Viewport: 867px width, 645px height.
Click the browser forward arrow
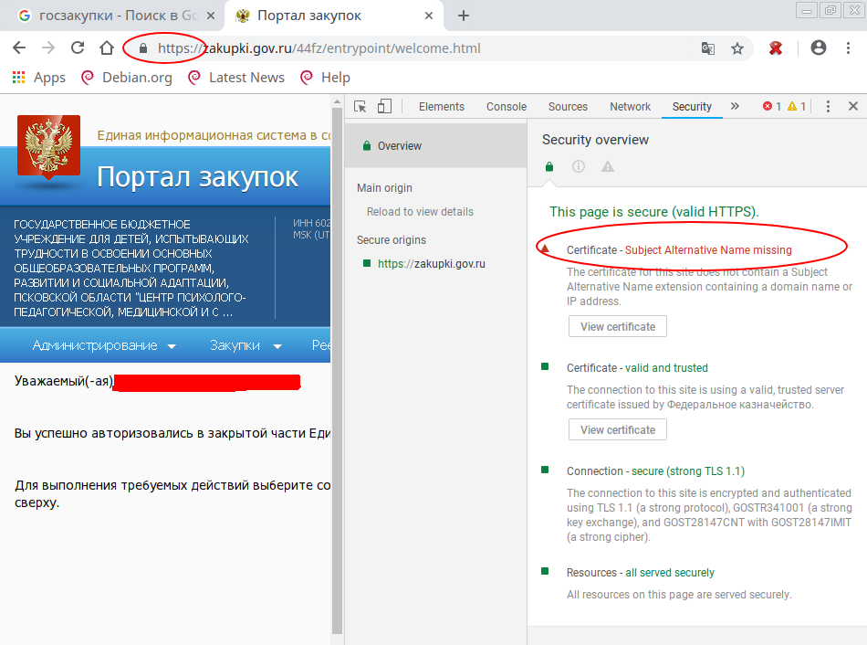click(48, 48)
